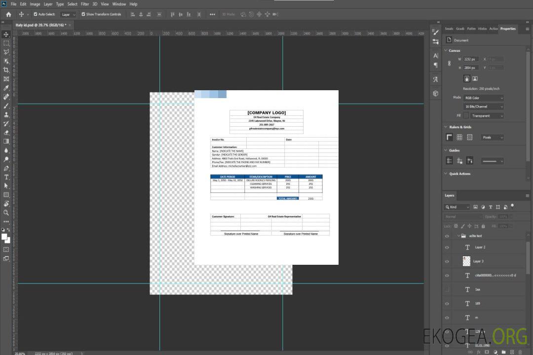Screen dimensions: 533x355
Task: Uncheck Show Transform Controls
Action: pos(83,14)
